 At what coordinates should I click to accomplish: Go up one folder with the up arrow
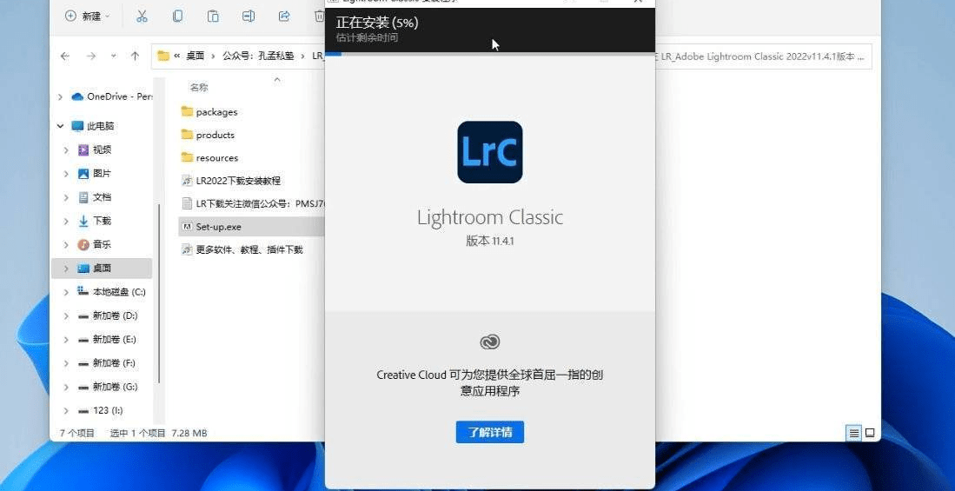coord(135,56)
